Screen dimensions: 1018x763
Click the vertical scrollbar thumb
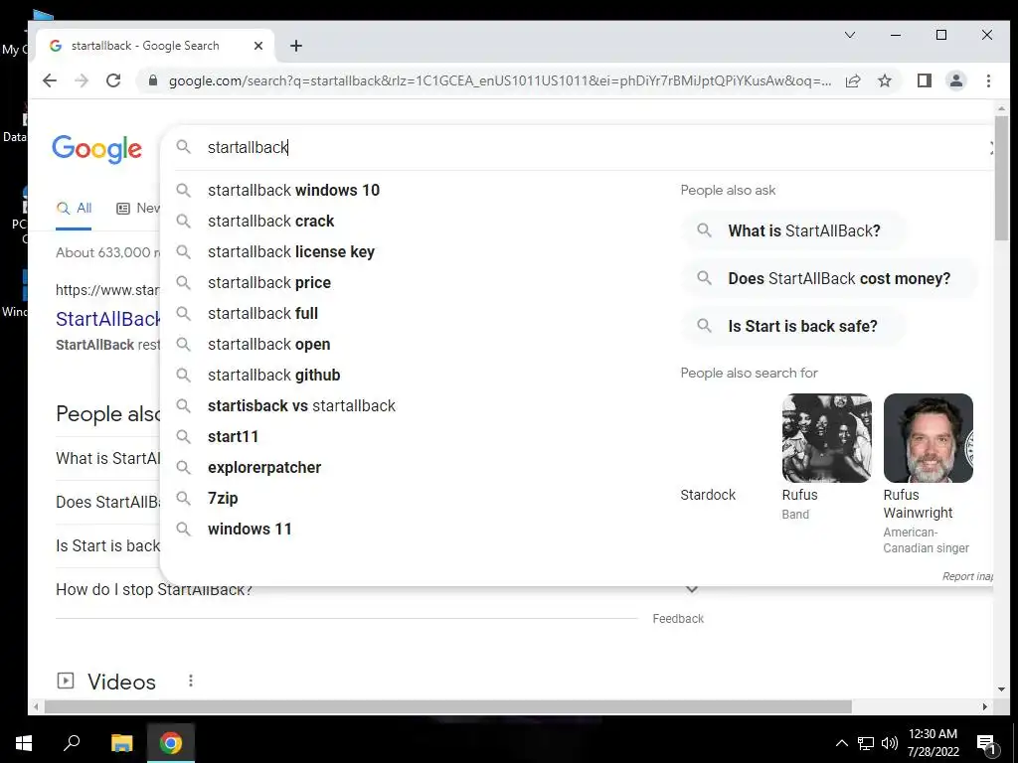tap(1001, 178)
